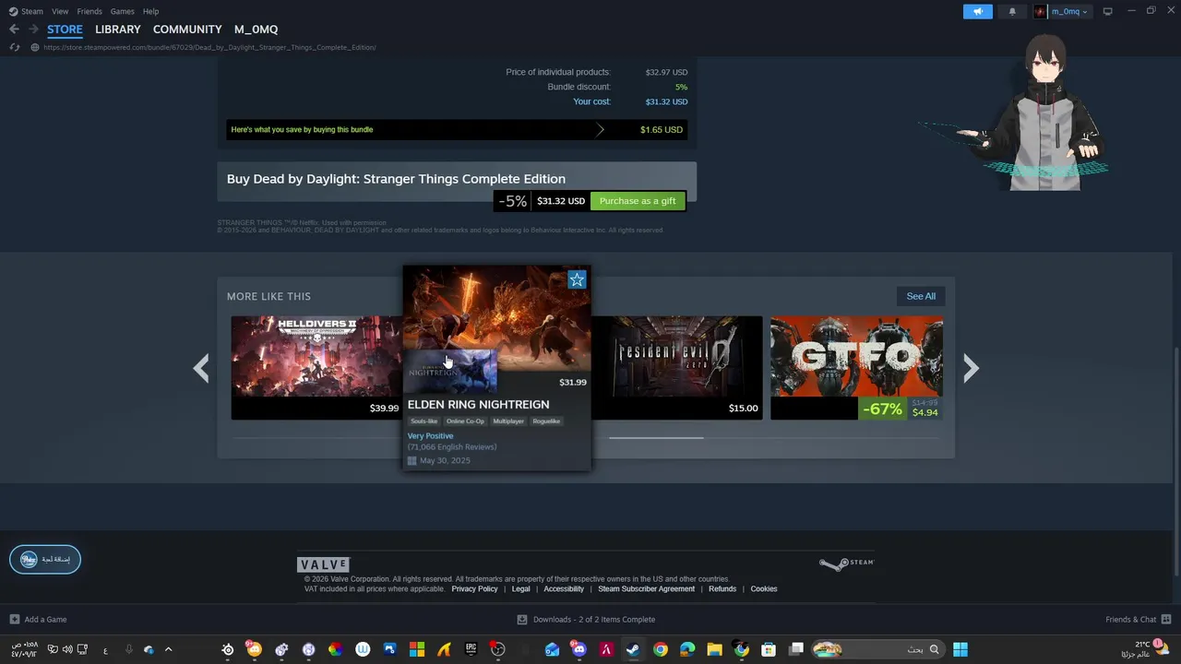The height and width of the screenshot is (664, 1181).
Task: Open Discord from taskbar
Action: [x=579, y=649]
